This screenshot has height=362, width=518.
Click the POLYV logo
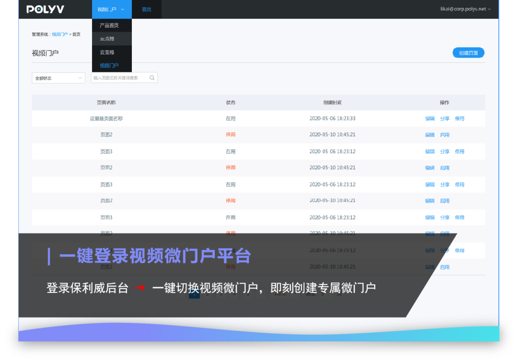click(45, 9)
